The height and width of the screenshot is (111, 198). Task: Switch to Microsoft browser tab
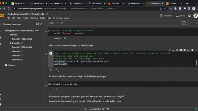(x=39, y=3)
